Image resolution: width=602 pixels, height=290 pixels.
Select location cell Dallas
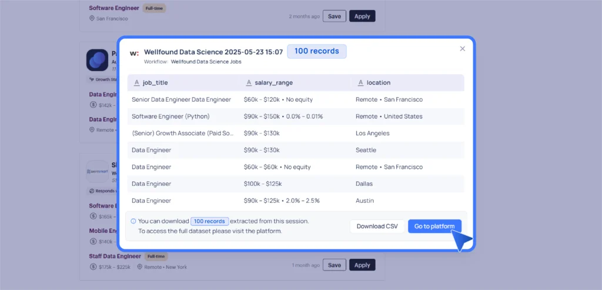[x=364, y=184]
